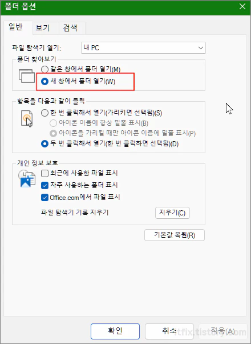
Task: Click the folder windows icon under 폴더 찾아보기
Action: click(27, 75)
